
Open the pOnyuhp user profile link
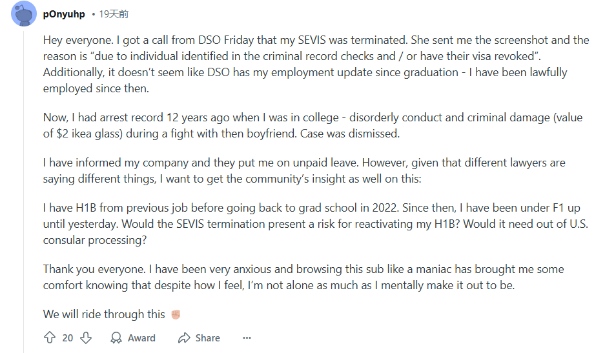pos(63,14)
